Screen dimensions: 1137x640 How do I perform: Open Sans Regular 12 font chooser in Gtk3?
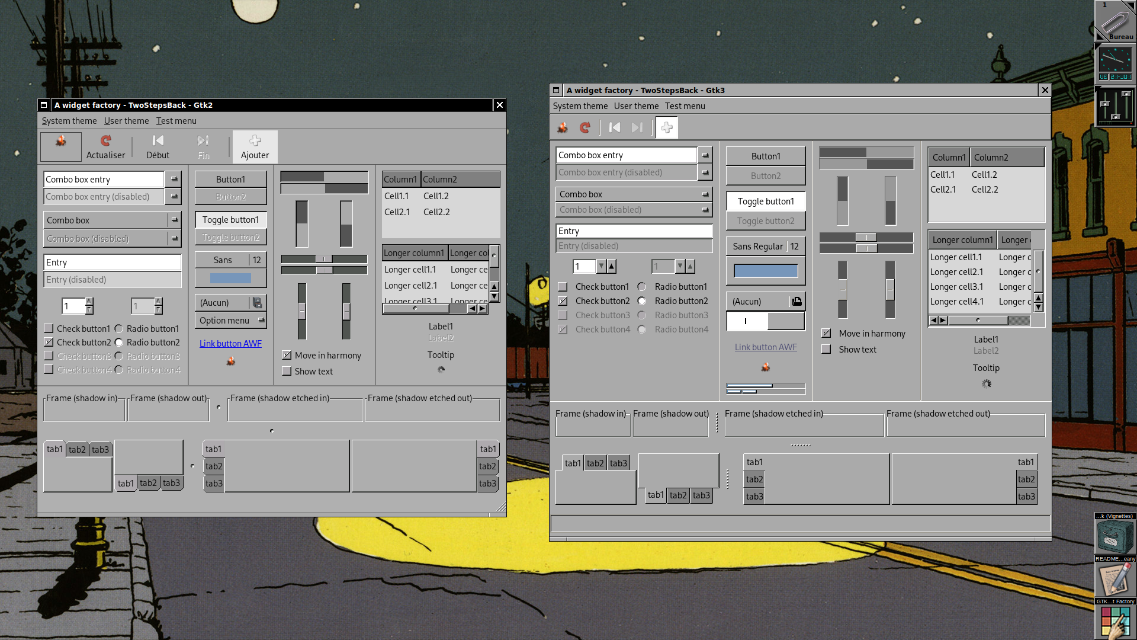(766, 247)
